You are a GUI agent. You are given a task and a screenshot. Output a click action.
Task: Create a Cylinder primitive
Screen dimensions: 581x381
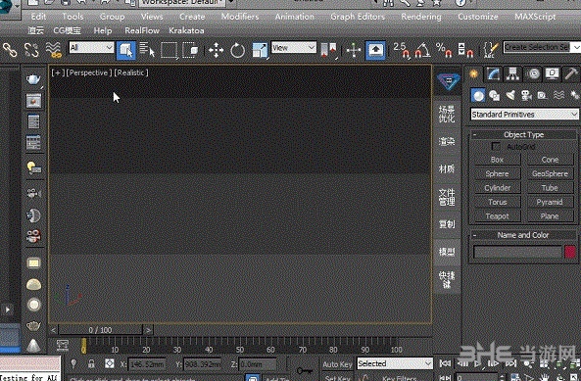click(x=498, y=188)
